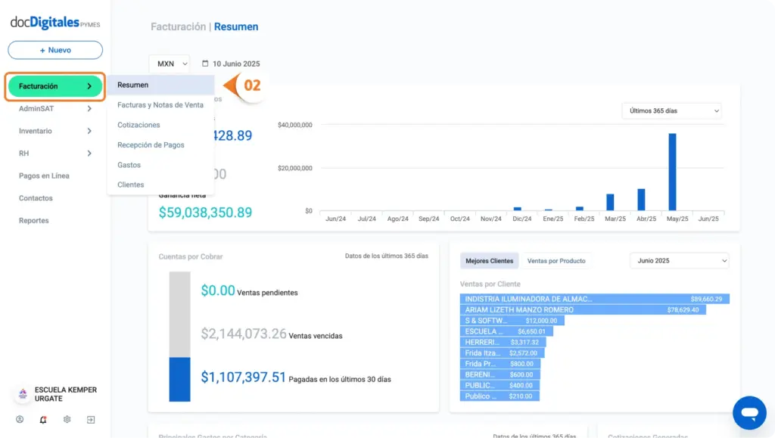Open the chat support bubble
The width and height of the screenshot is (775, 438).
point(749,413)
